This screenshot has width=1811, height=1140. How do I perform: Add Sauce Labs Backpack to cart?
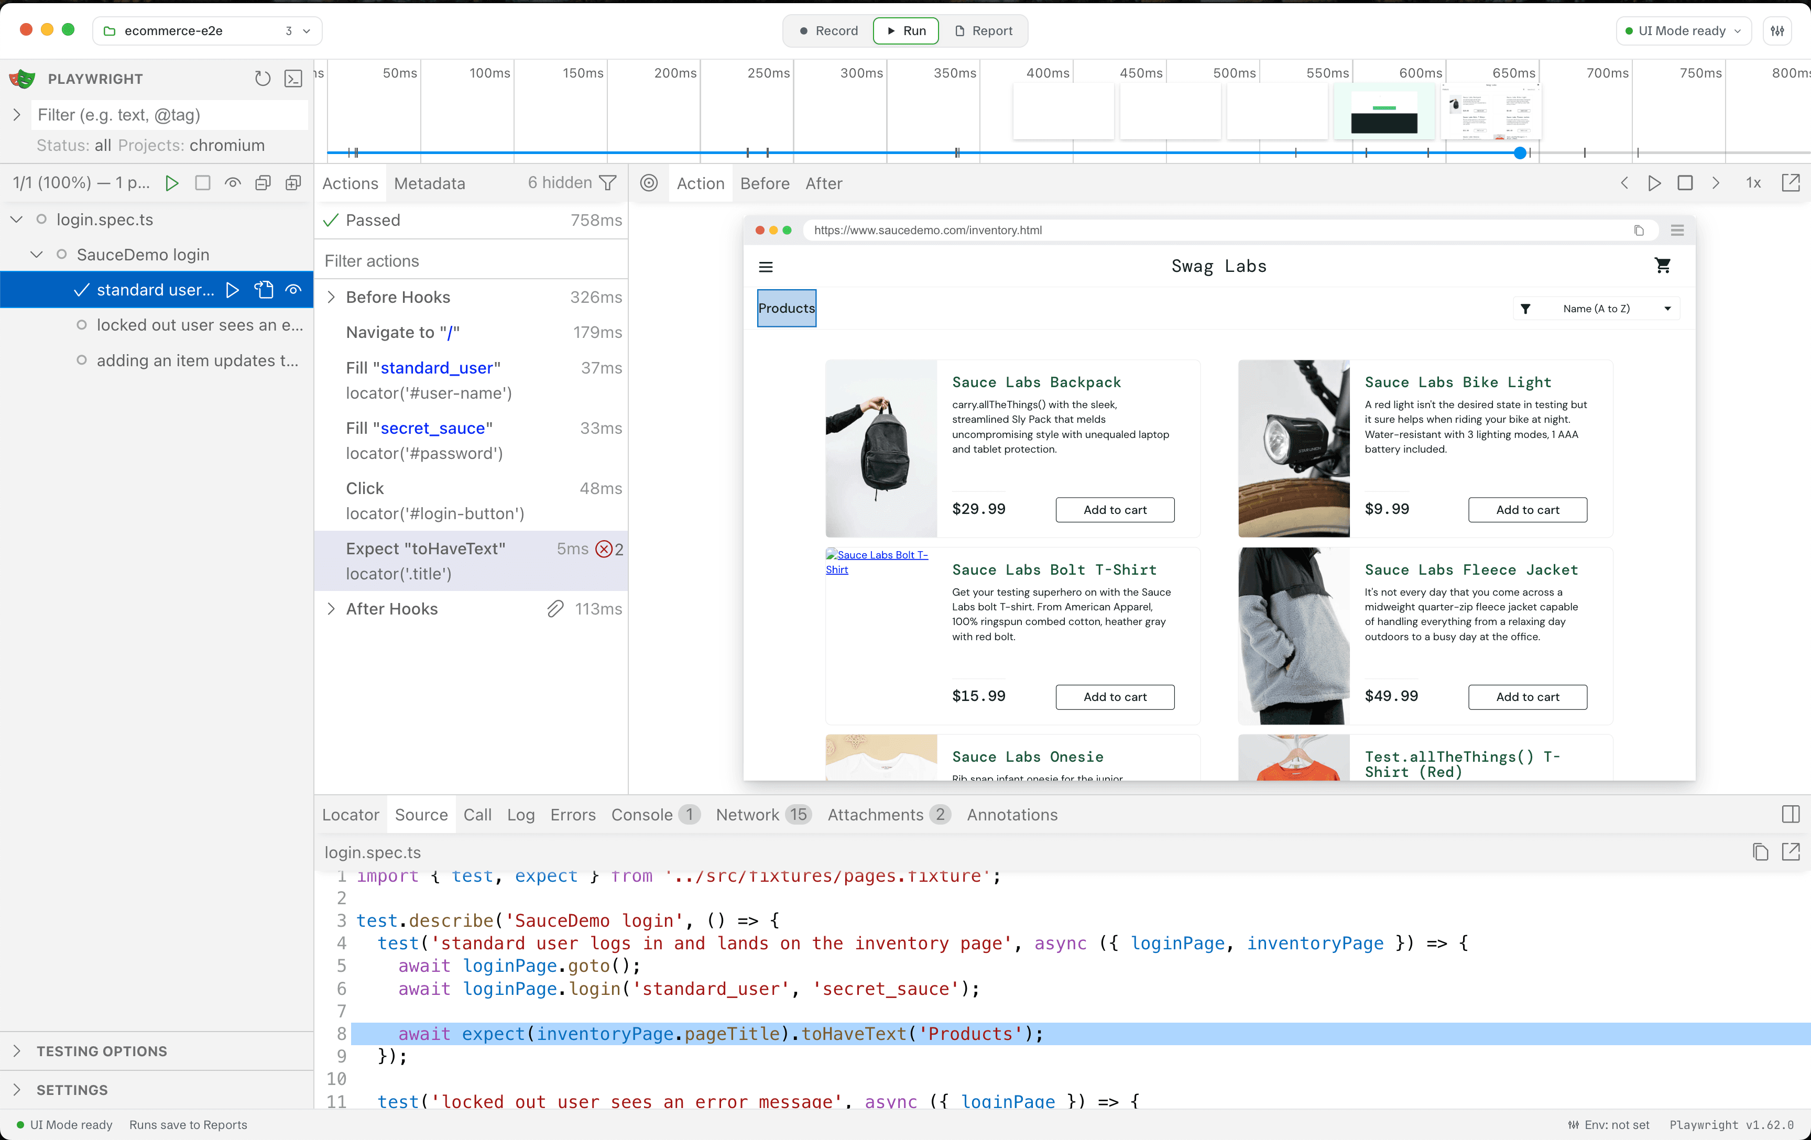pyautogui.click(x=1115, y=509)
